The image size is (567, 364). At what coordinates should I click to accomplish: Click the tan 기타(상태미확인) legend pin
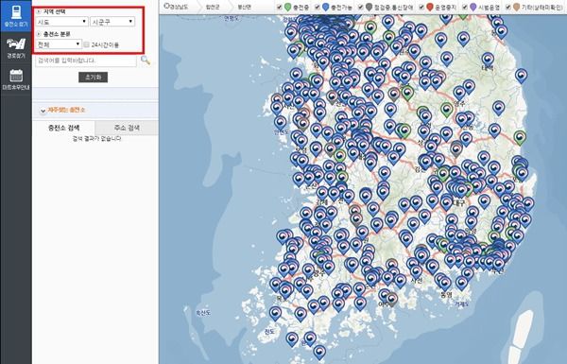516,7
